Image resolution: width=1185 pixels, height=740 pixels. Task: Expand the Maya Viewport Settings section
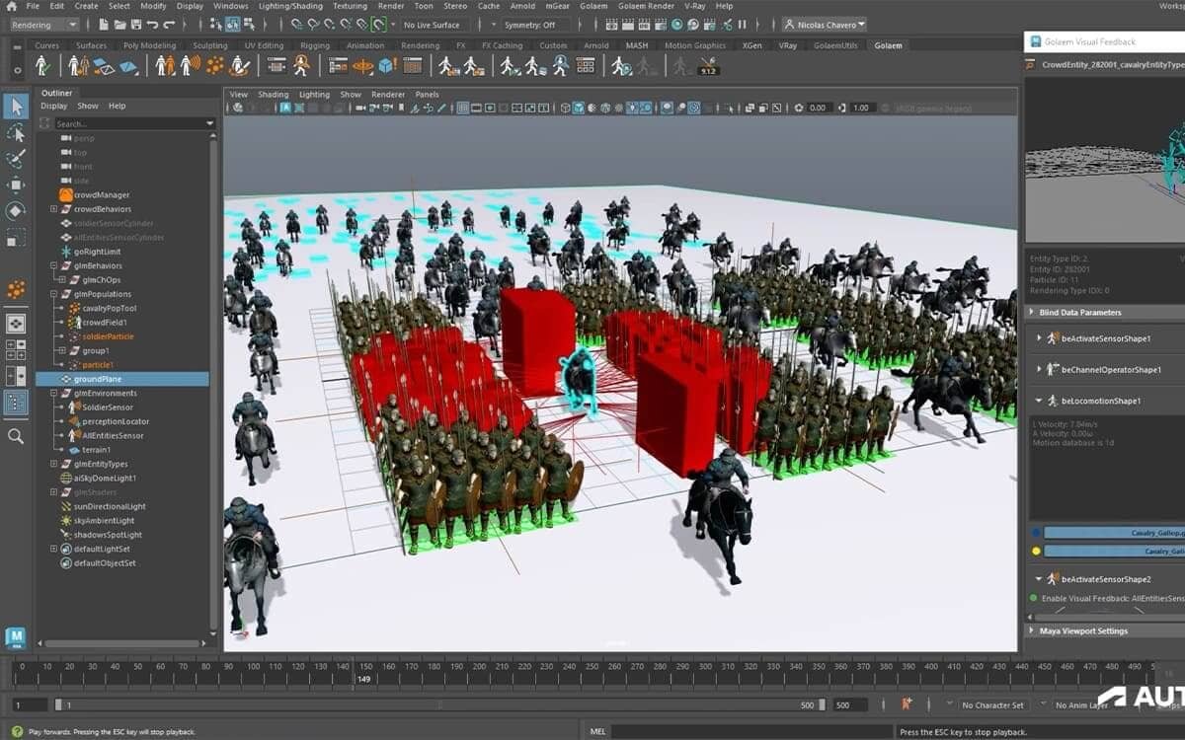(1032, 630)
